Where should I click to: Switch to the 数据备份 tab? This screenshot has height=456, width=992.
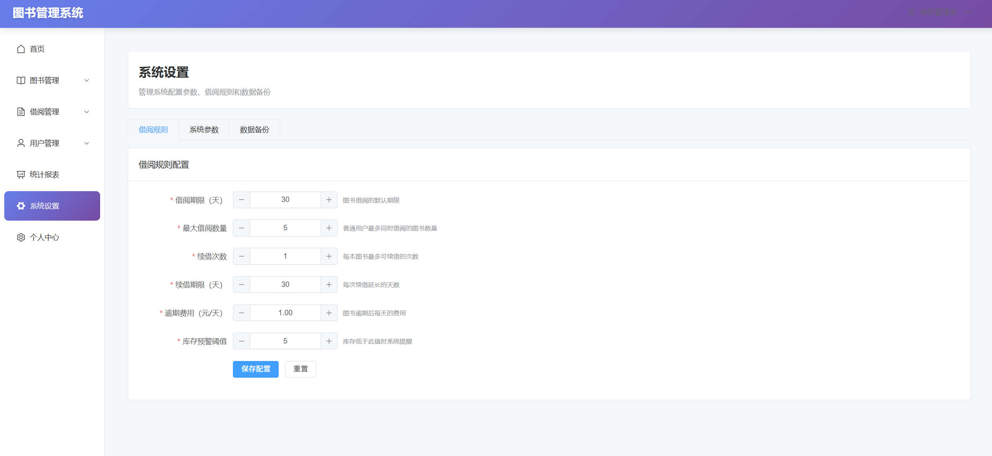(255, 130)
